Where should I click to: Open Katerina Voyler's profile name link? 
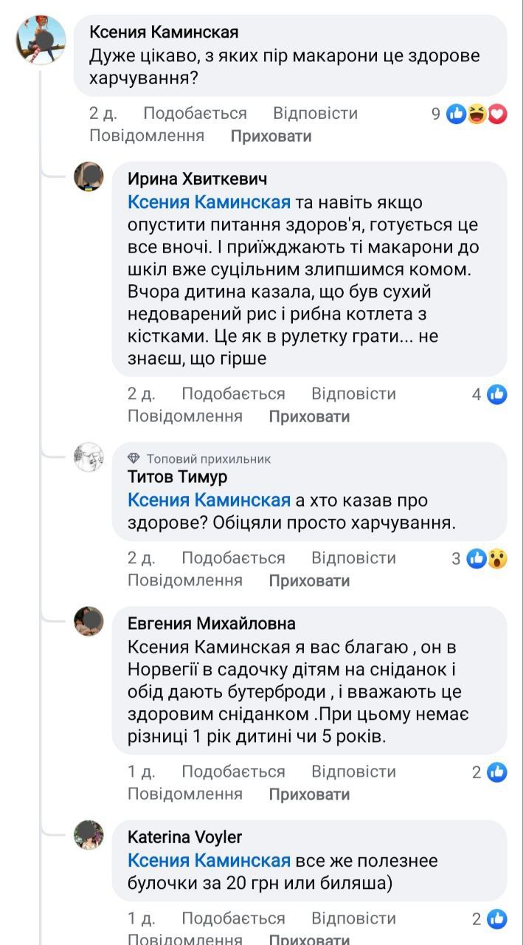tap(184, 836)
